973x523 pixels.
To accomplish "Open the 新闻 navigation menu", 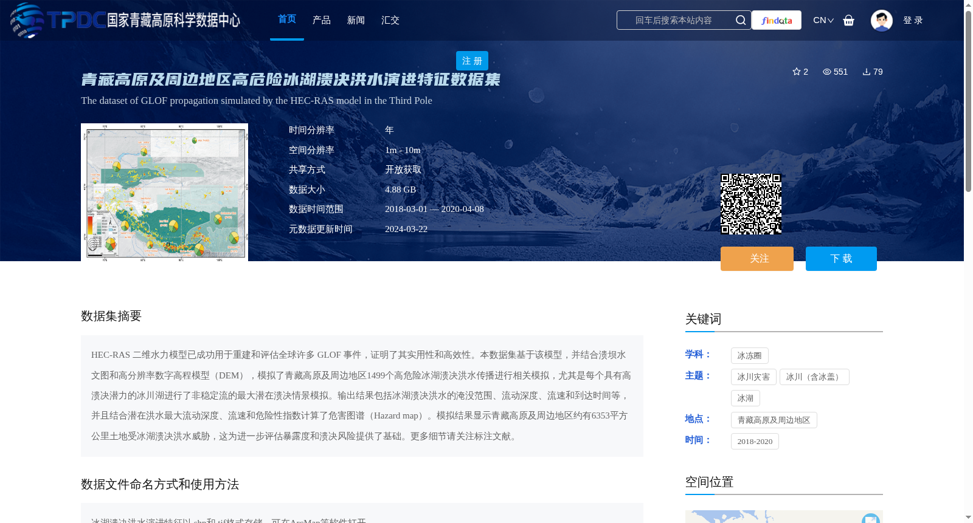I will pos(356,20).
